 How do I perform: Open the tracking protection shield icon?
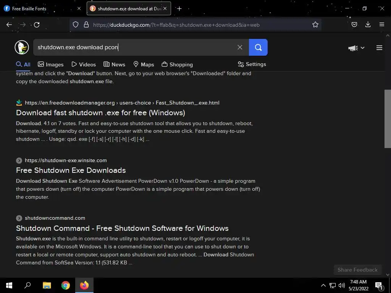tap(76, 24)
